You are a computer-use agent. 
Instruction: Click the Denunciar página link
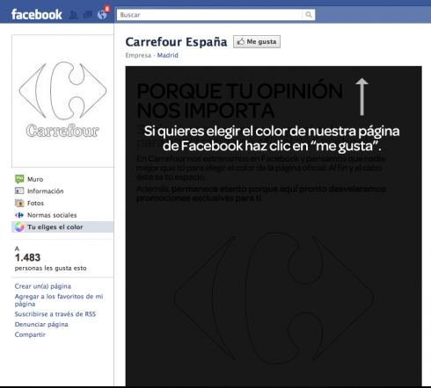pos(41,324)
